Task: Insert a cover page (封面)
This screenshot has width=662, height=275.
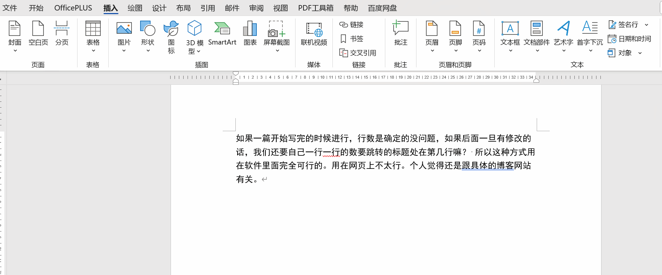Action: point(14,33)
